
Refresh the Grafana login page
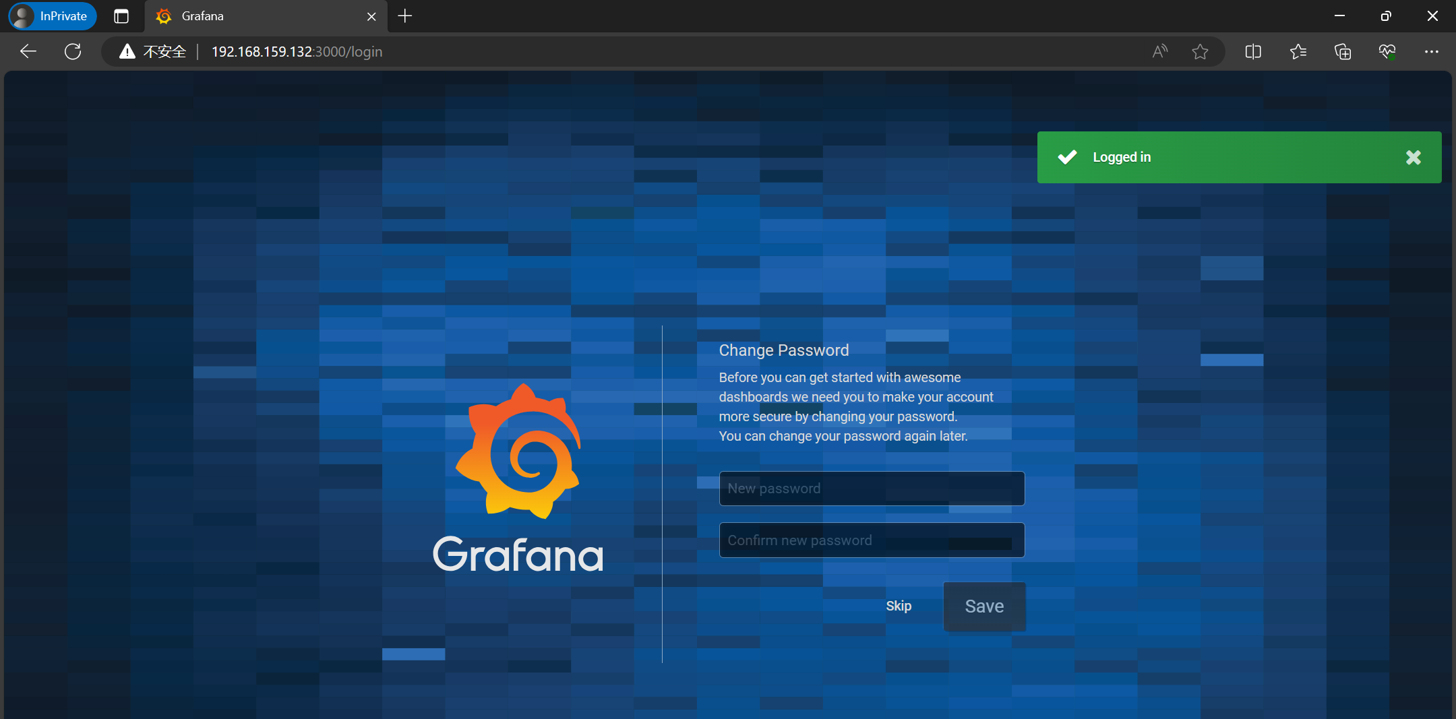coord(73,51)
